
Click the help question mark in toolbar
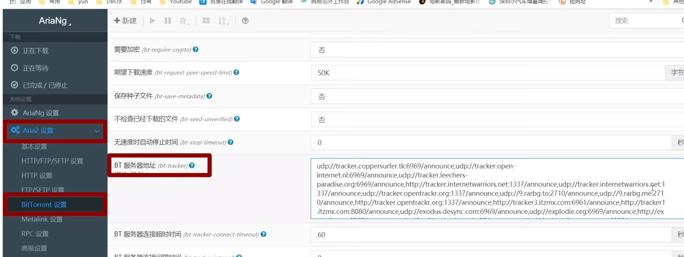(245, 21)
